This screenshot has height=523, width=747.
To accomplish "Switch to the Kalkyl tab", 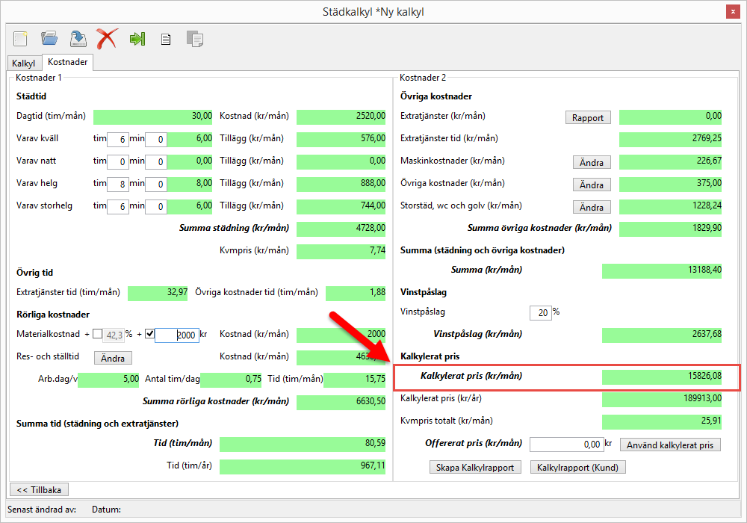I will pyautogui.click(x=23, y=64).
